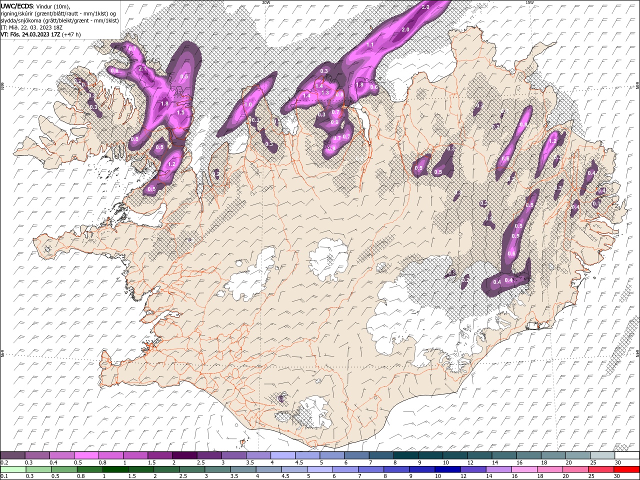Pick the bottom legend swatch between 0.5 and 0.8
The image size is (640, 480).
click(x=64, y=469)
